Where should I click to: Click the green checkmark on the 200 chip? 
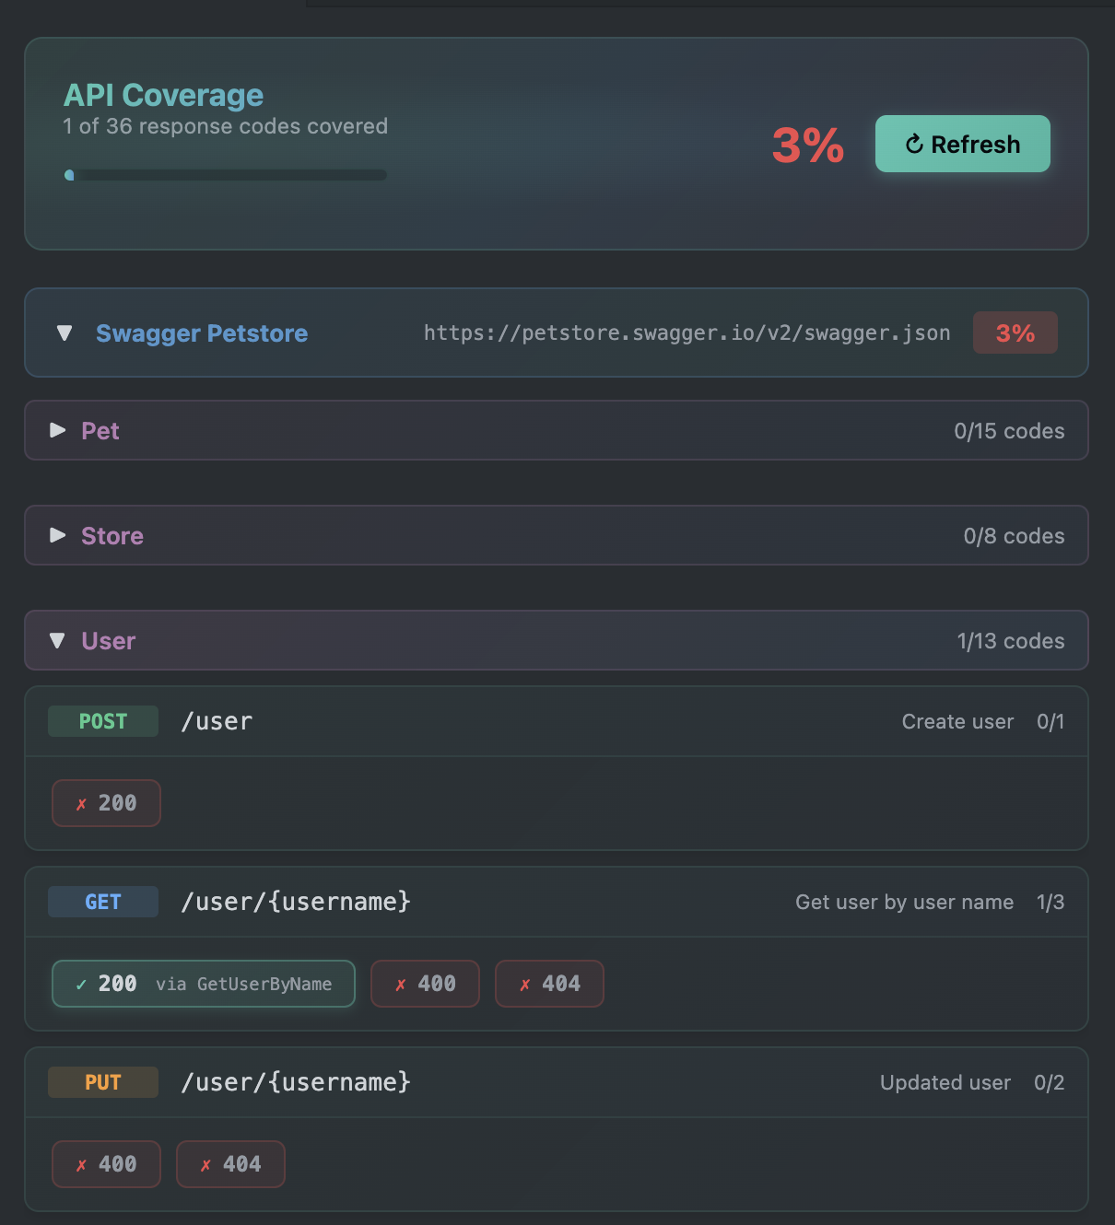click(81, 985)
